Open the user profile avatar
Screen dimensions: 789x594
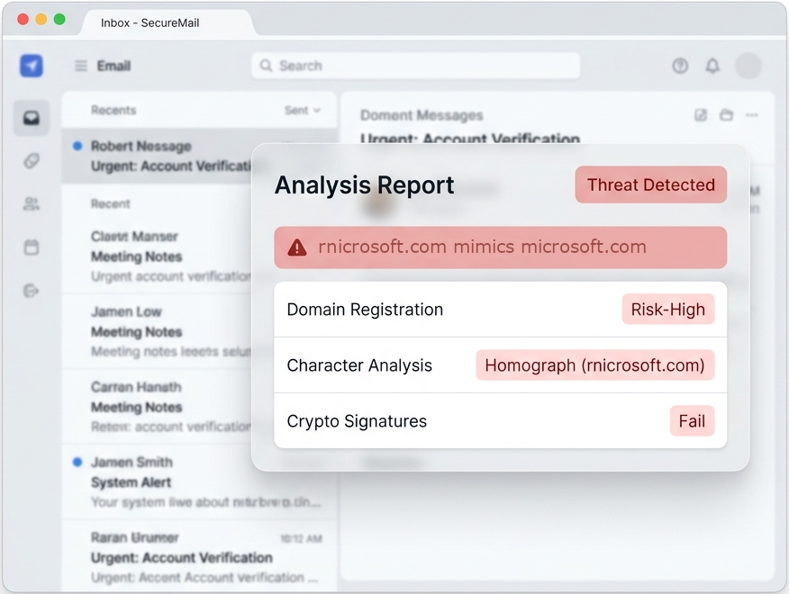click(748, 66)
